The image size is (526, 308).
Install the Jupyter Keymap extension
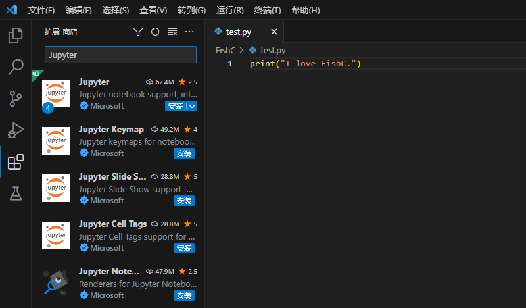184,153
